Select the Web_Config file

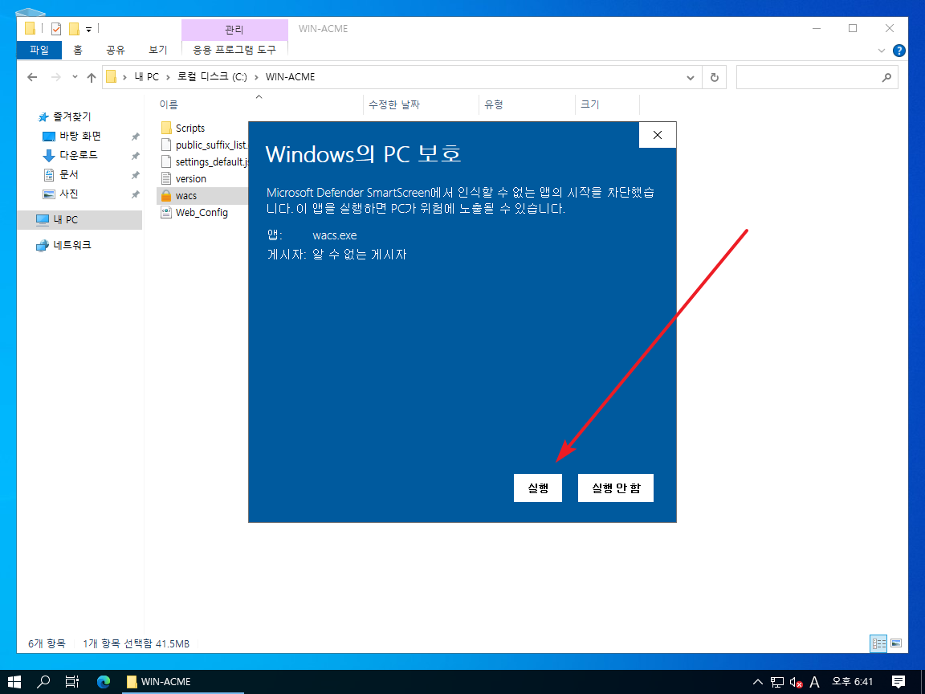coord(194,212)
